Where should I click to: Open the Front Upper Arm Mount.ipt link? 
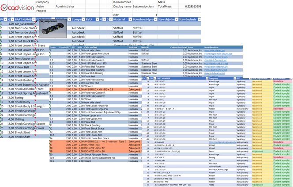[218, 54]
